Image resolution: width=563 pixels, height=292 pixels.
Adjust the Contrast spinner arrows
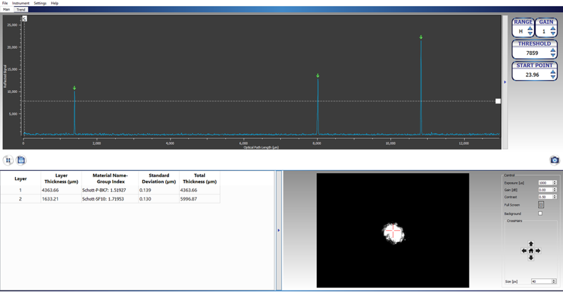(555, 197)
